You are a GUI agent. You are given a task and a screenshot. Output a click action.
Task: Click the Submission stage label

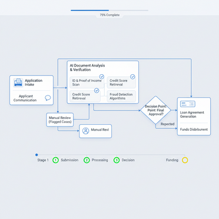69,160
